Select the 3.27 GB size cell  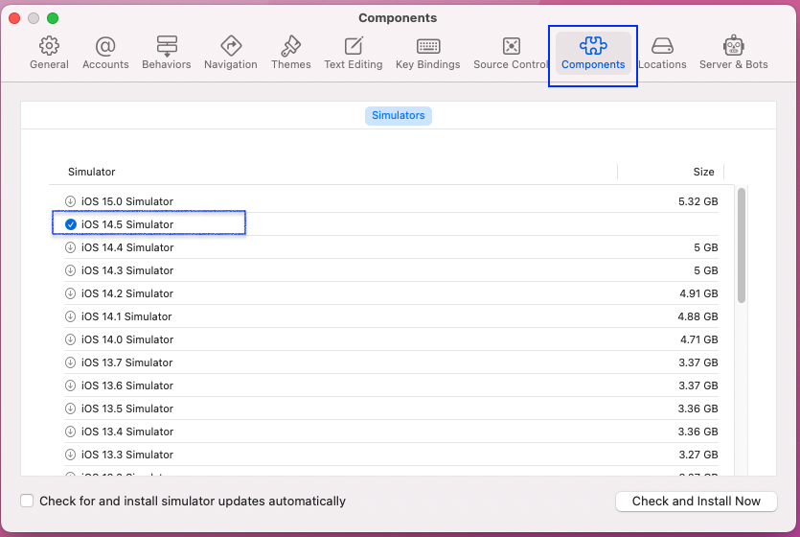[698, 454]
